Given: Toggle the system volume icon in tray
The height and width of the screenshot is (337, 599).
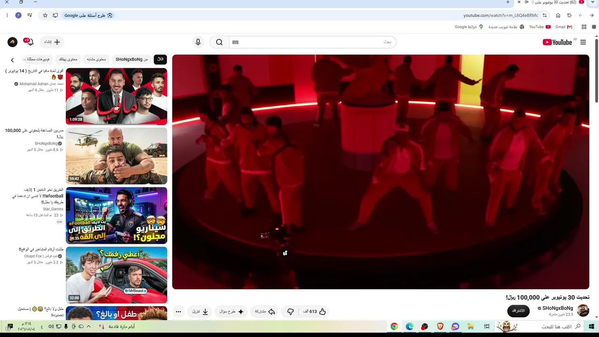Looking at the screenshot, I should point(51,326).
